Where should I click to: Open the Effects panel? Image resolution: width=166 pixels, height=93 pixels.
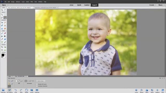pyautogui.click(x=142, y=91)
